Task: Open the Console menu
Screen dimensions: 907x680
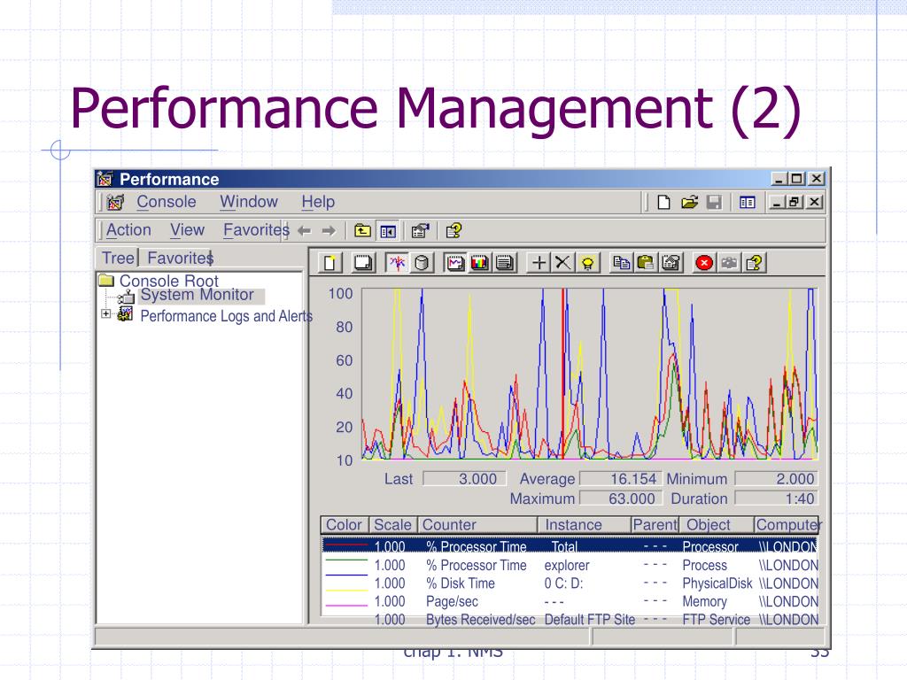Action: coord(166,202)
